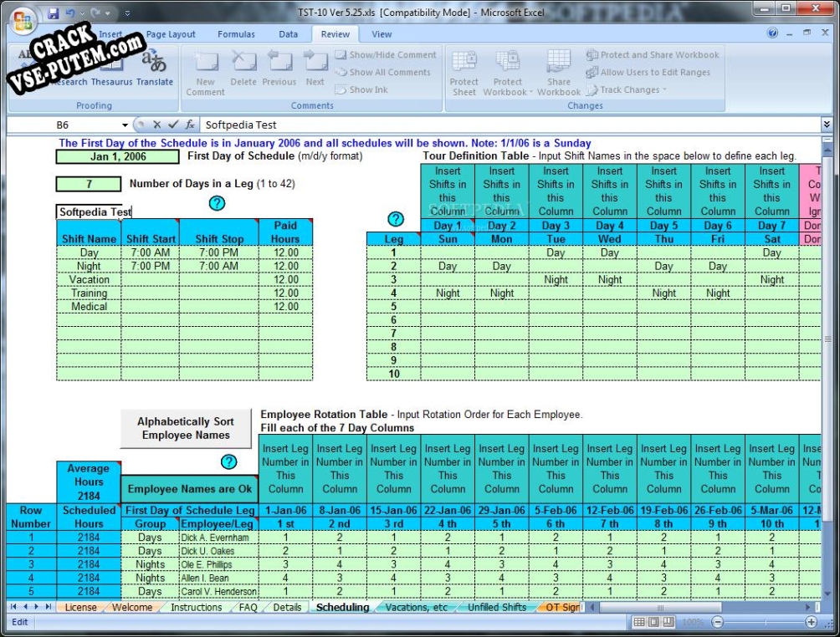Jump to first sheet tab arrow
Viewport: 840px width, 637px height.
tap(13, 607)
